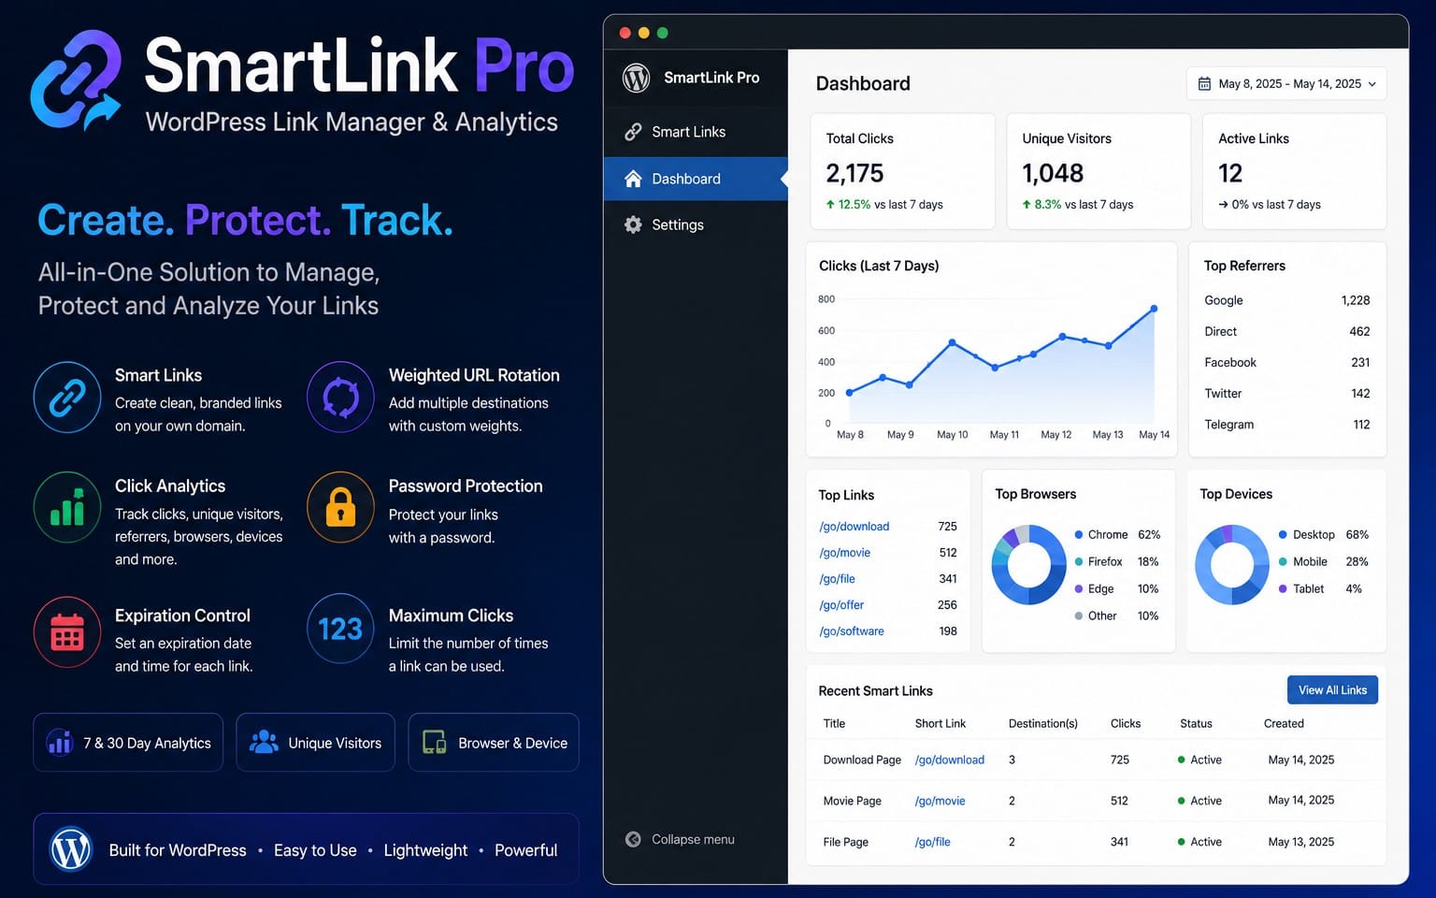This screenshot has width=1436, height=898.
Task: Click the Smart Links feature circle icon
Action: [x=67, y=398]
